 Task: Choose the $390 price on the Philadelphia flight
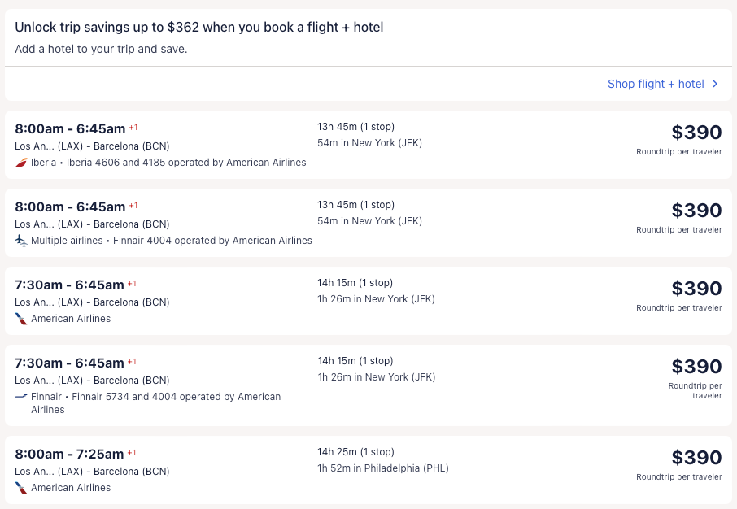696,457
